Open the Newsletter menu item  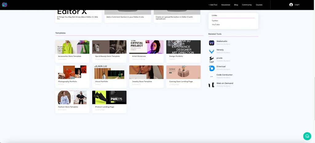click(x=225, y=5)
